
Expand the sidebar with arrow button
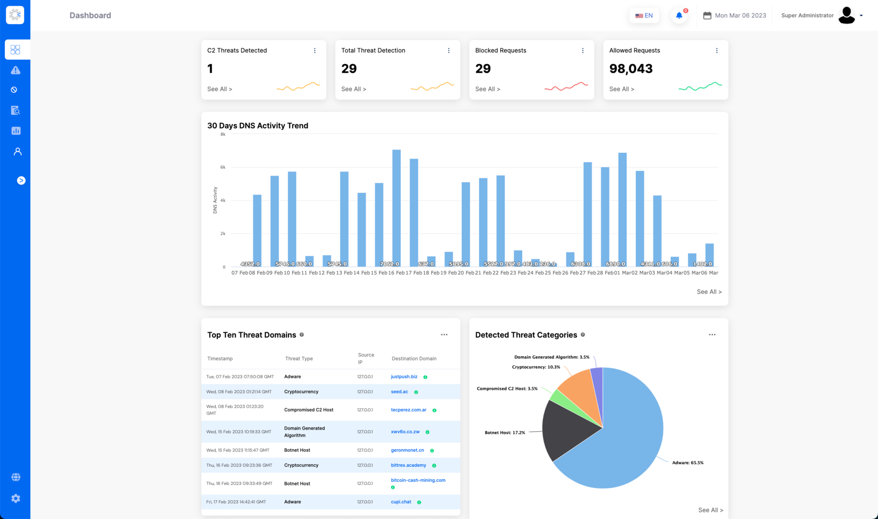click(21, 180)
